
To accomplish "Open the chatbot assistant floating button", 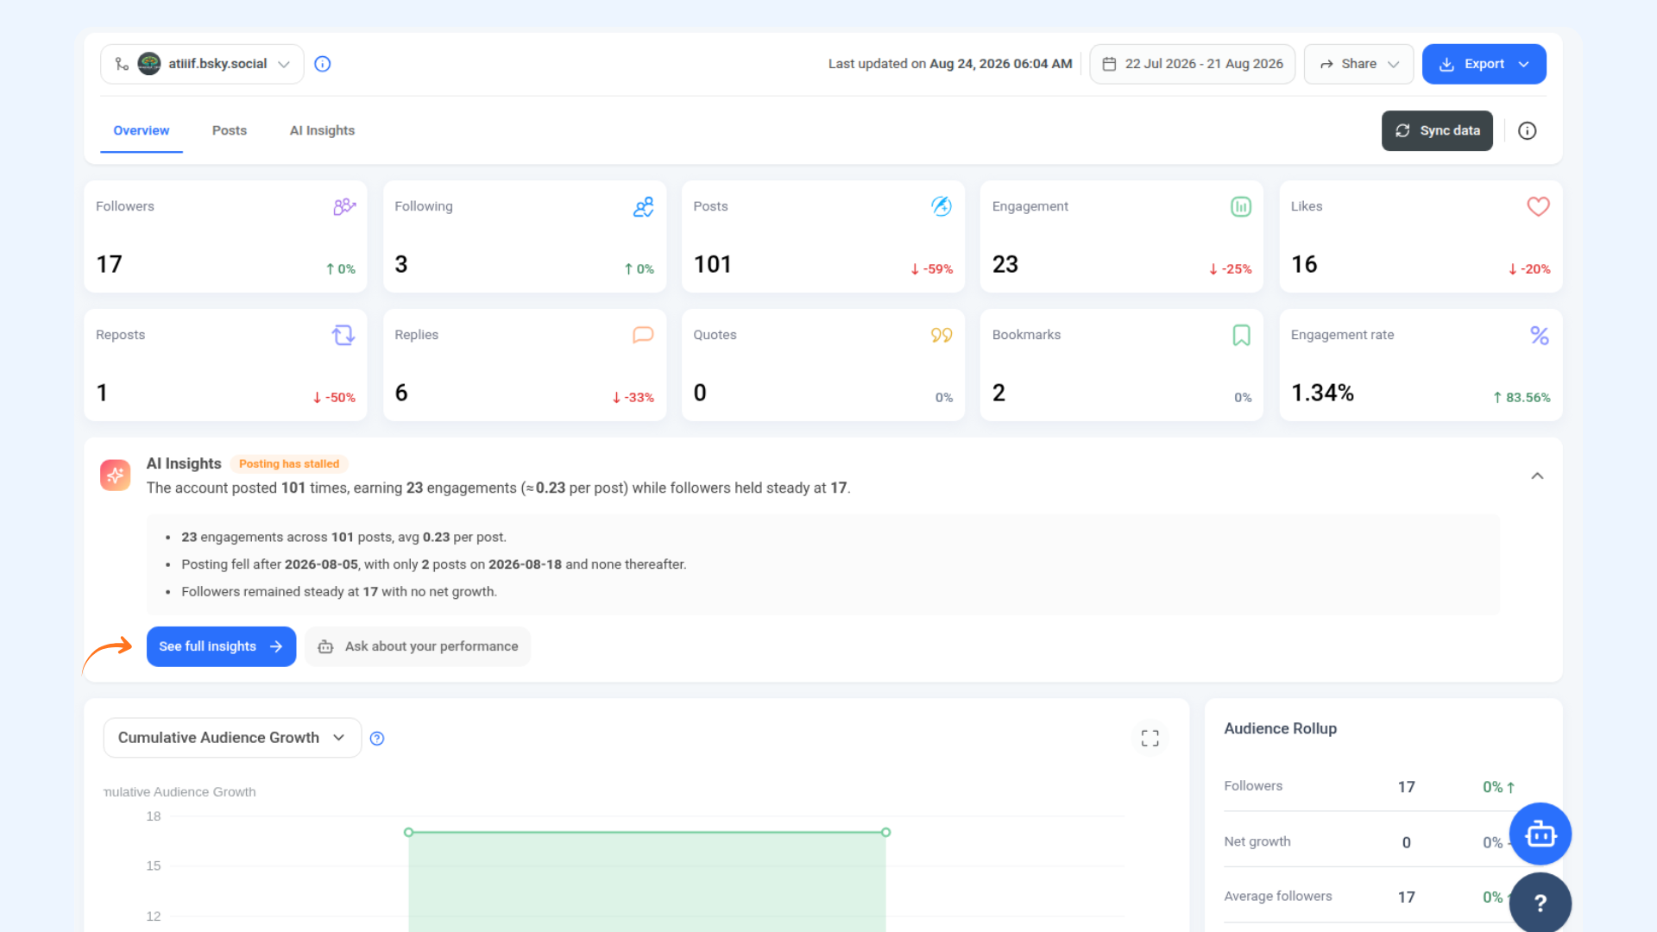I will pos(1540,834).
